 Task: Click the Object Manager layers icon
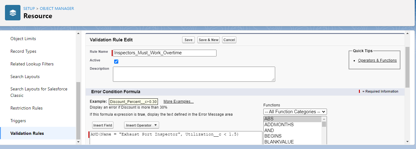[13, 13]
